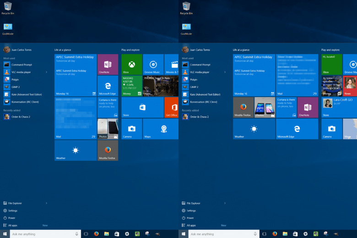Expand File Explorer arrow in right Start menu

(x=225, y=203)
